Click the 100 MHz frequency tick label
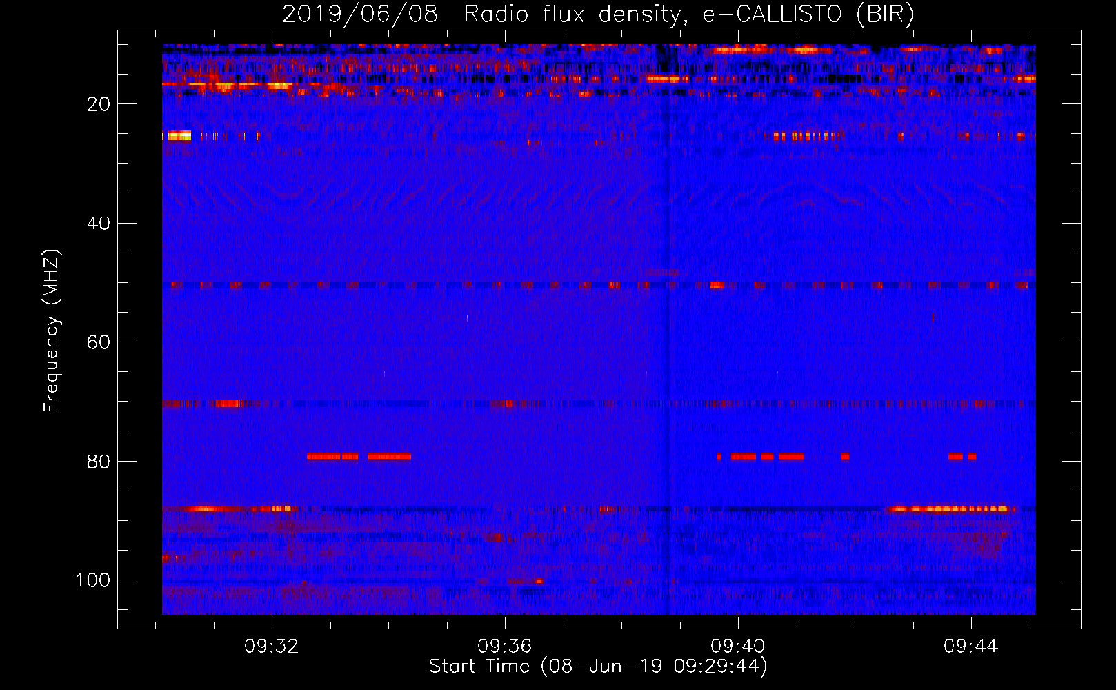The height and width of the screenshot is (690, 1116). coord(93,580)
